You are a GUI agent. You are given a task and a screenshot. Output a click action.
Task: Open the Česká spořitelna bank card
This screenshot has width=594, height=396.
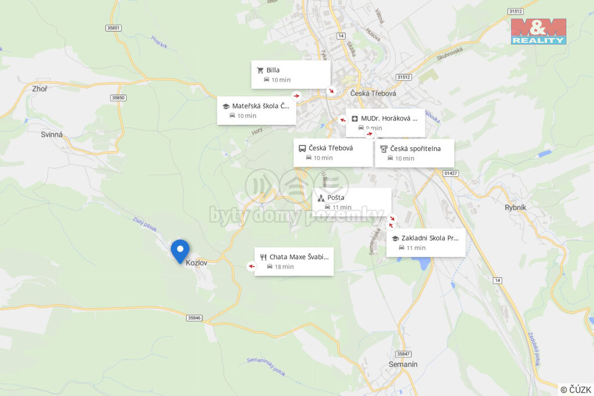click(414, 153)
